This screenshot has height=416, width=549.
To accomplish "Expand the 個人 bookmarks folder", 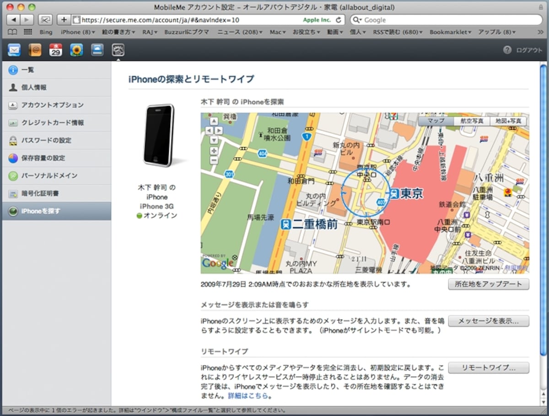I will pos(358,32).
